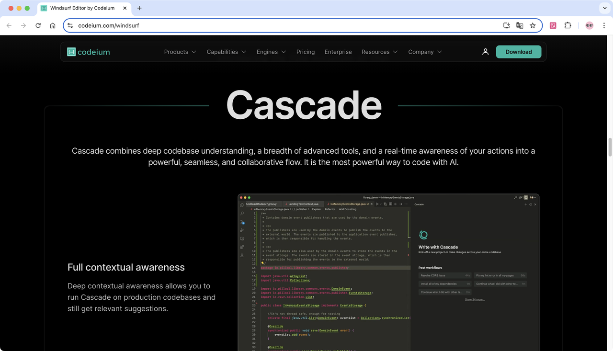Start a new Cascade chat with plus
The width and height of the screenshot is (613, 351).
point(526,204)
